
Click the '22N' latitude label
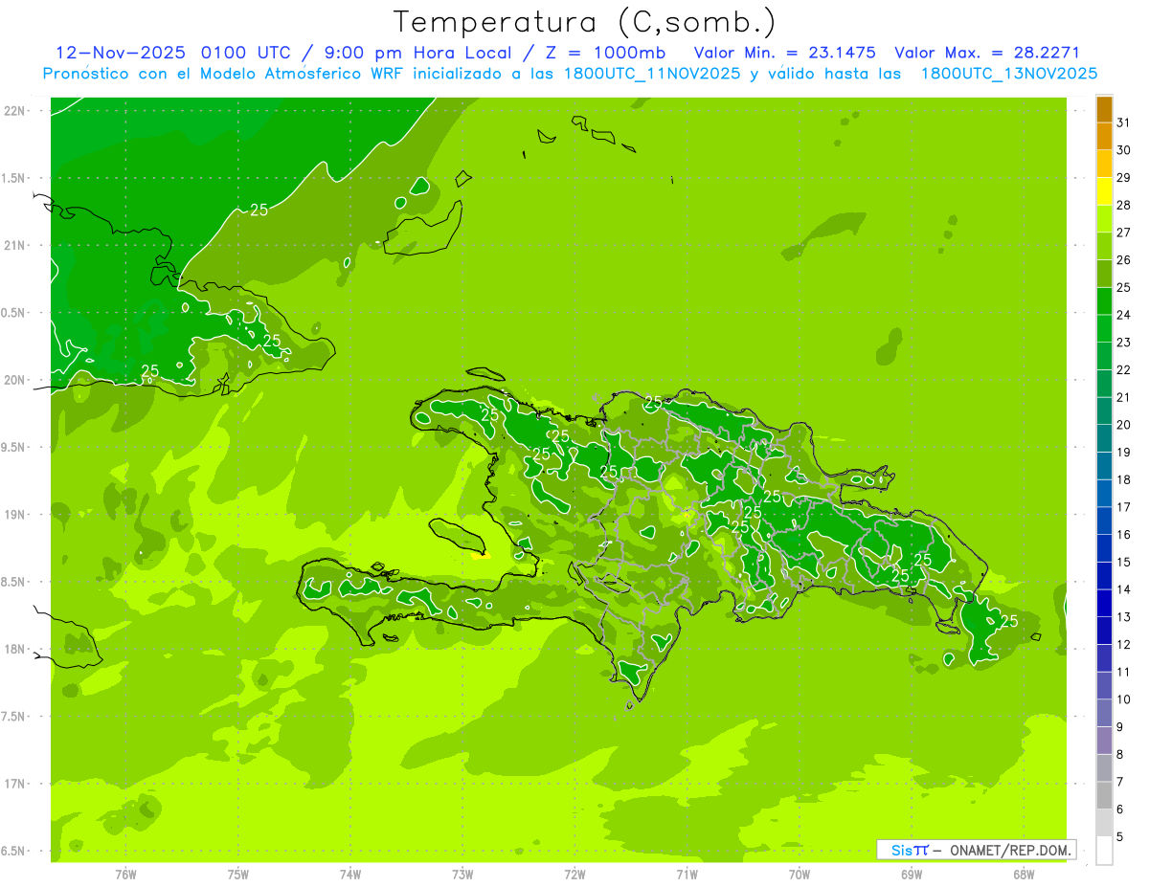tap(15, 111)
